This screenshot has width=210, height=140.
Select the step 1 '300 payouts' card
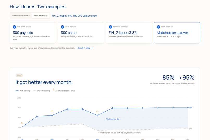point(33,33)
